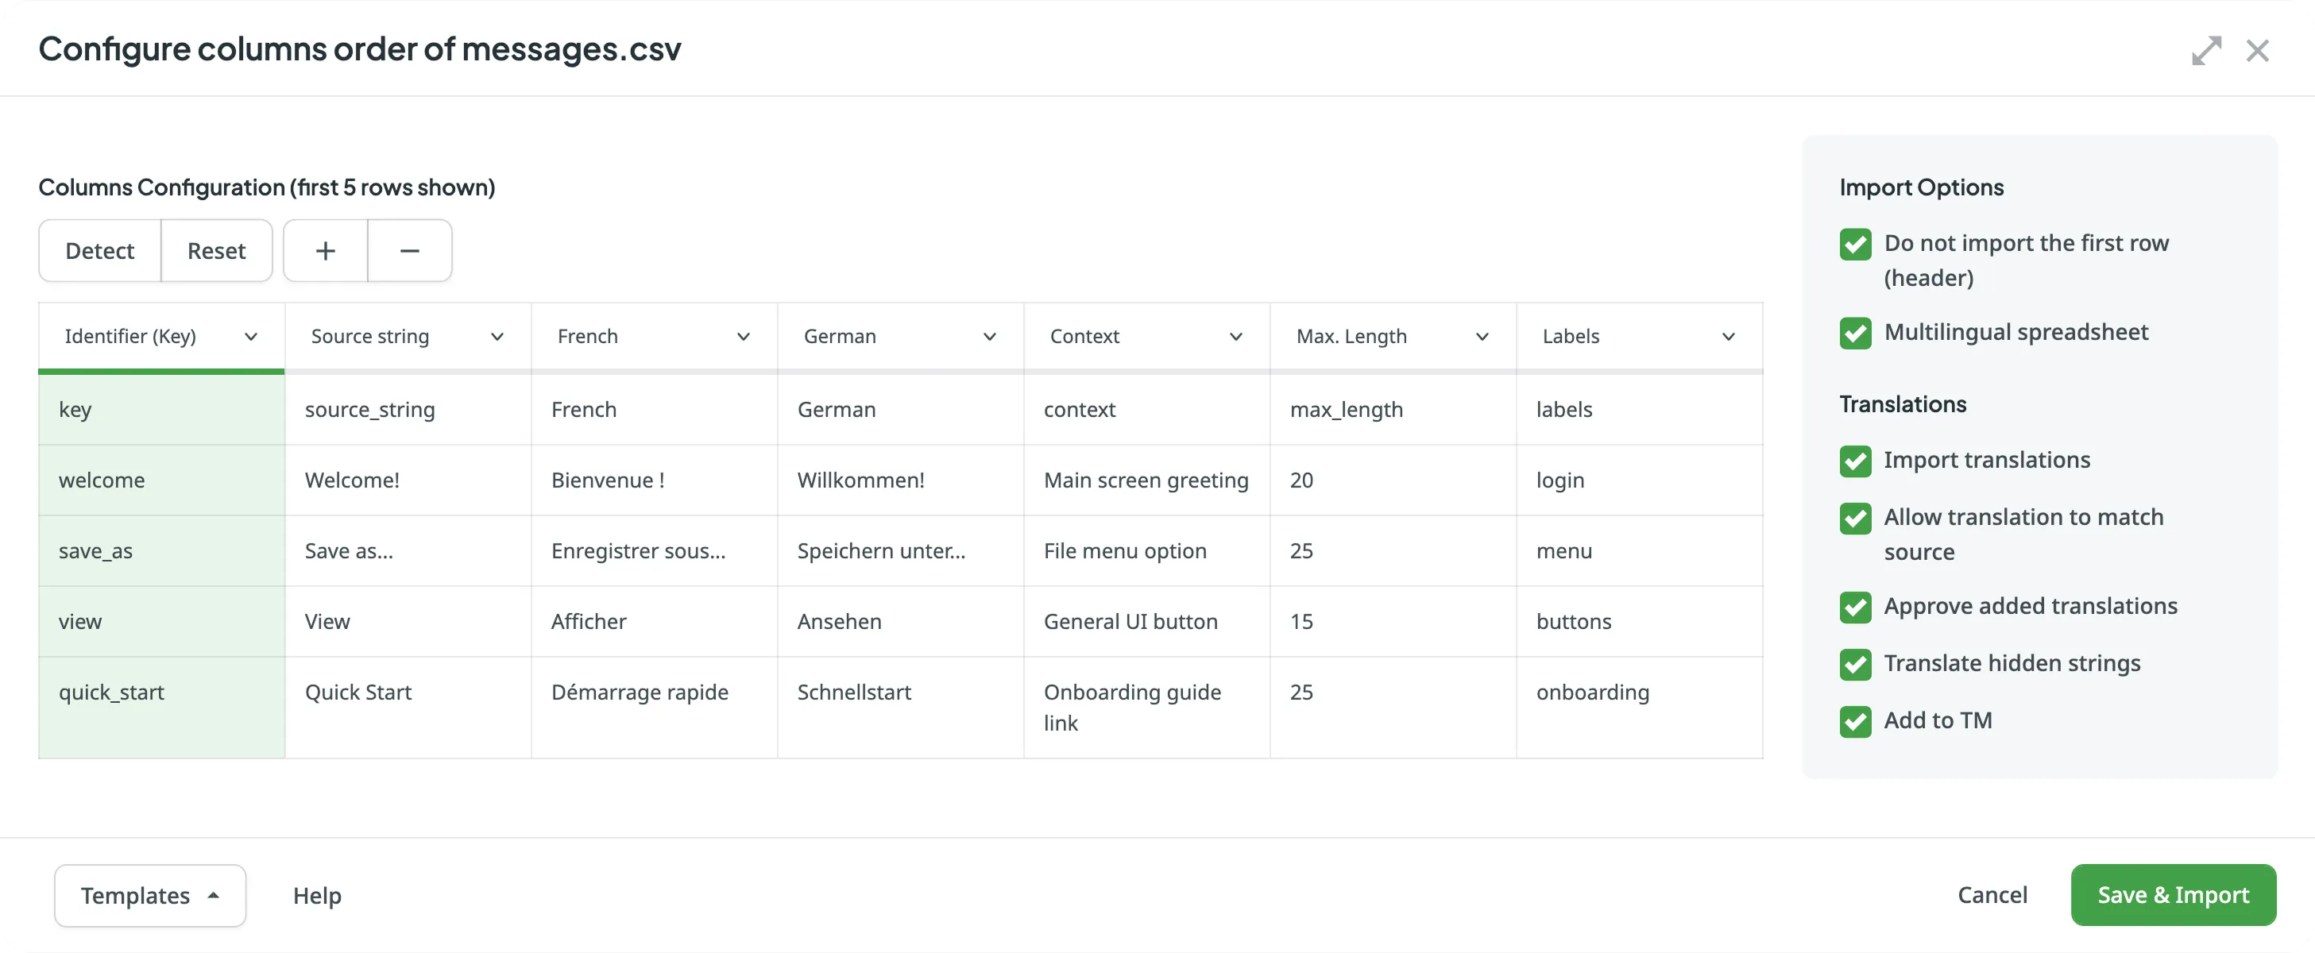Open the Labels column dropdown
Viewport: 2315px width, 953px height.
click(1729, 337)
